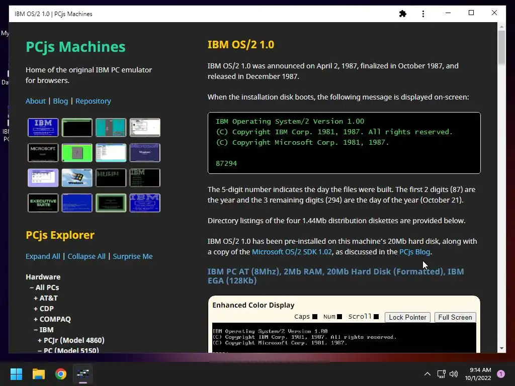Click the PCjs Machines site title
The width and height of the screenshot is (515, 386).
pos(75,47)
